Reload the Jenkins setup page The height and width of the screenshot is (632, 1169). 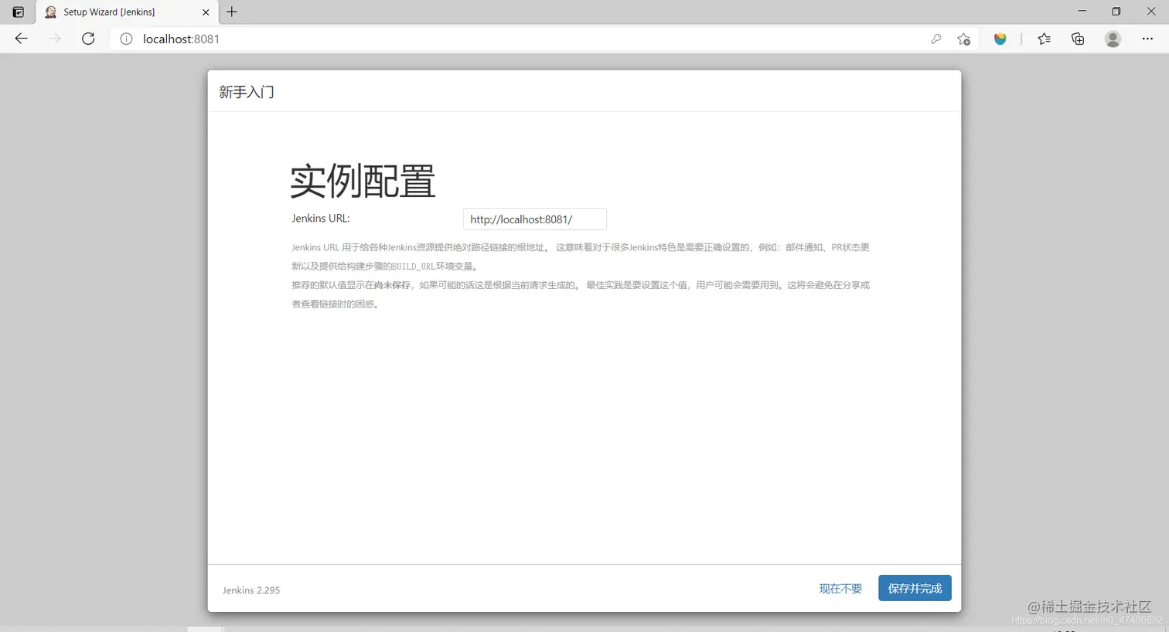pyautogui.click(x=87, y=39)
